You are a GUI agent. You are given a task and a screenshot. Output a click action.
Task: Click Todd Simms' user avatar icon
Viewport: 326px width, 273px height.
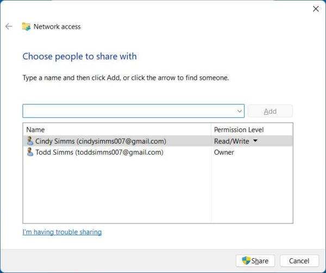(30, 153)
